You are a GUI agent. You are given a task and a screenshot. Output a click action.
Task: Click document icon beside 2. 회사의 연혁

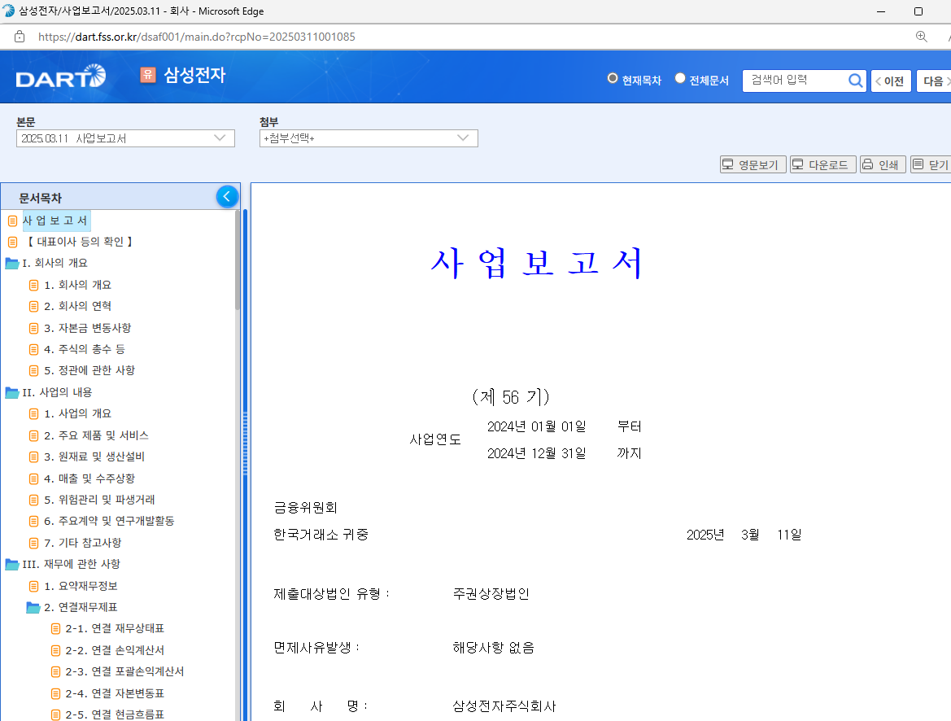[x=34, y=307]
